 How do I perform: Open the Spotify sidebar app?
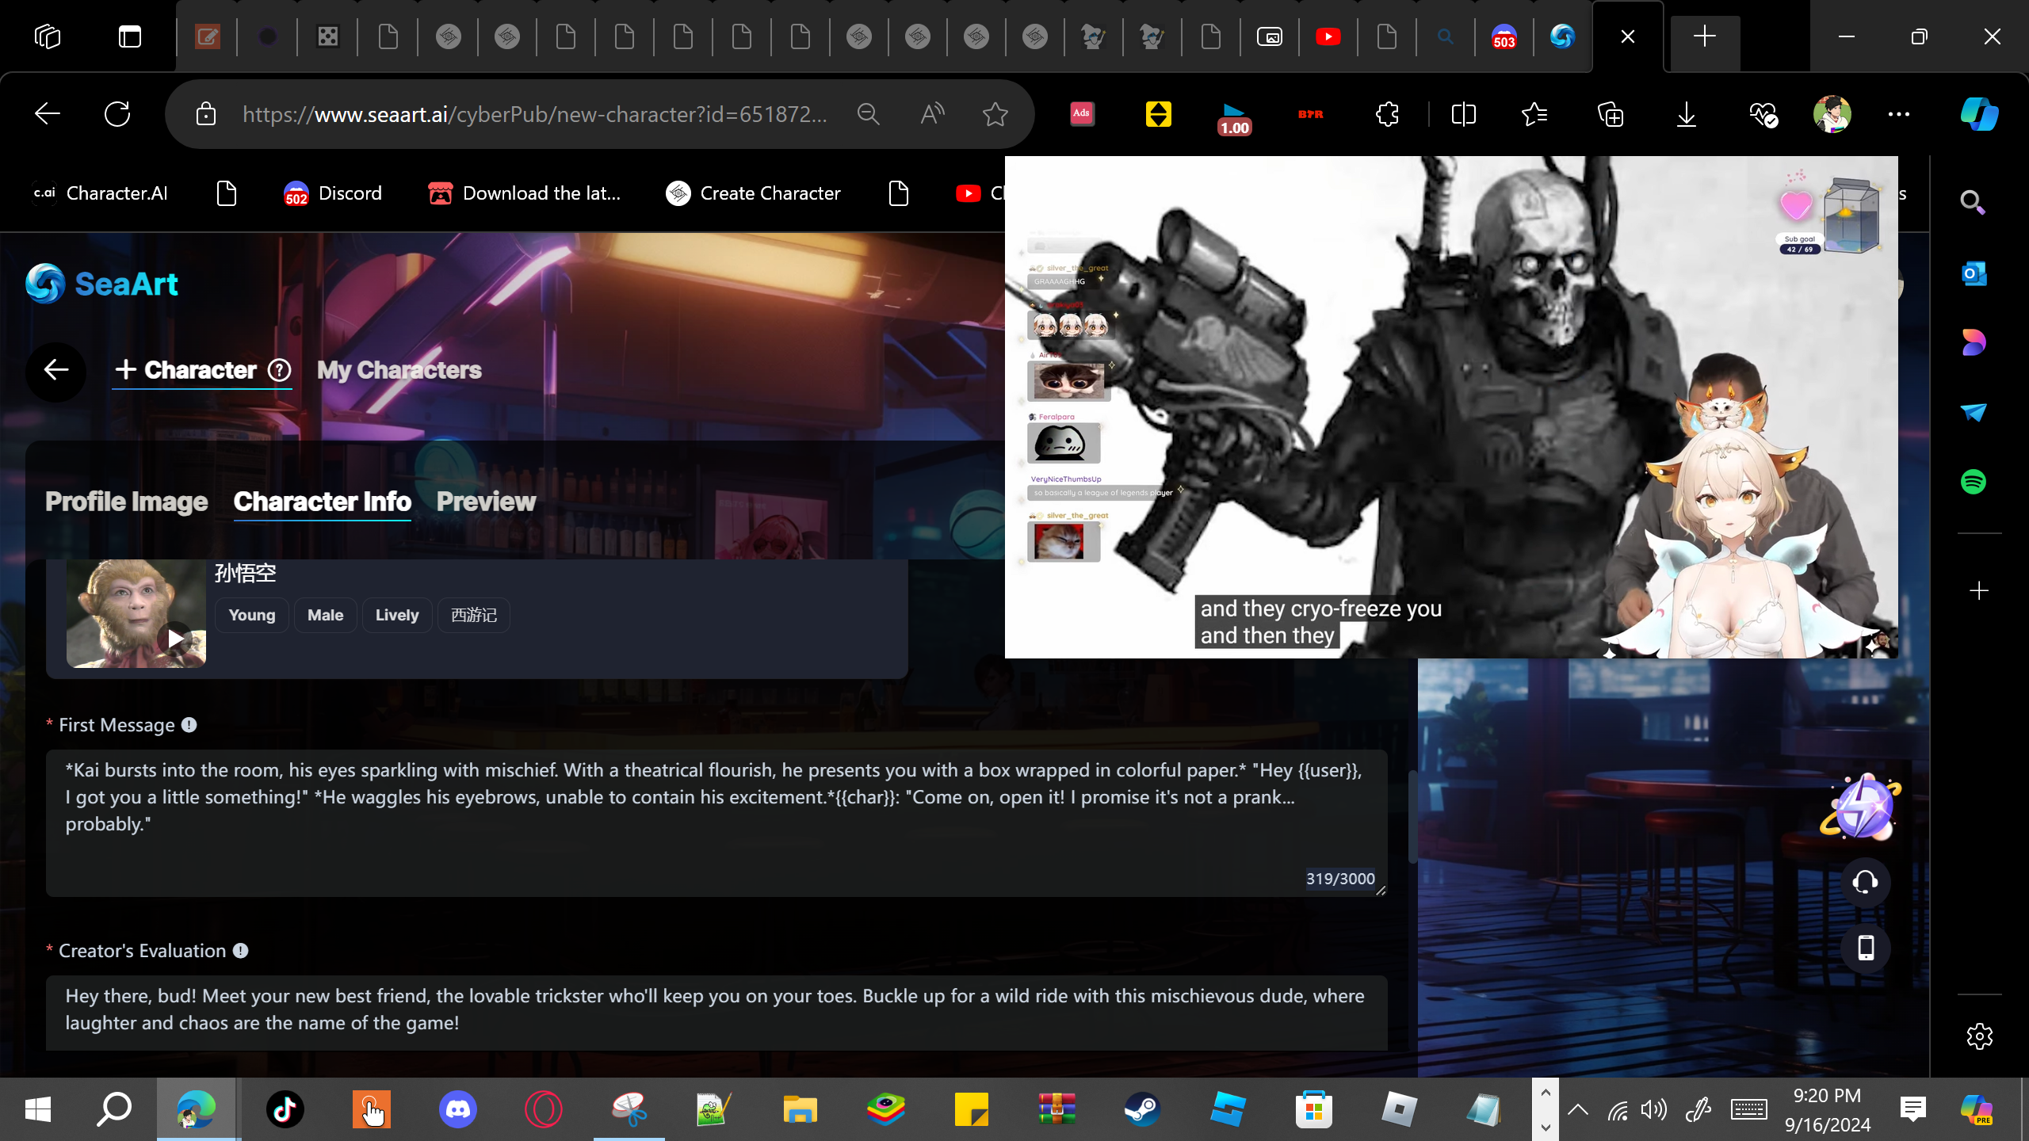tap(1974, 482)
